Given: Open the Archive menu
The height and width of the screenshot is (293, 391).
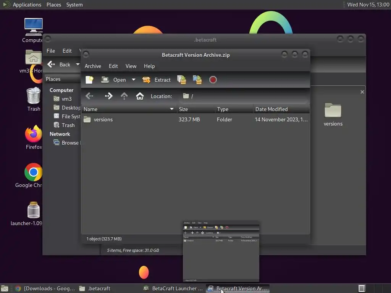Looking at the screenshot, I should pos(93,66).
